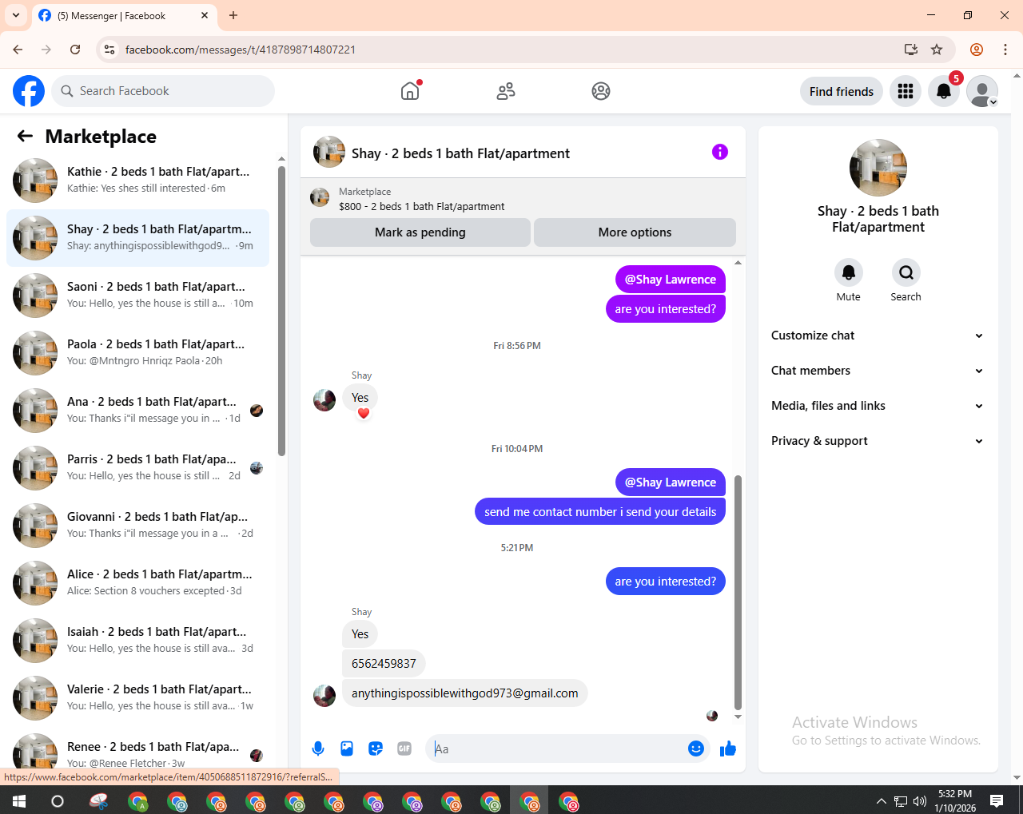Image resolution: width=1023 pixels, height=814 pixels.
Task: Go back with the Marketplace back arrow
Action: [25, 136]
